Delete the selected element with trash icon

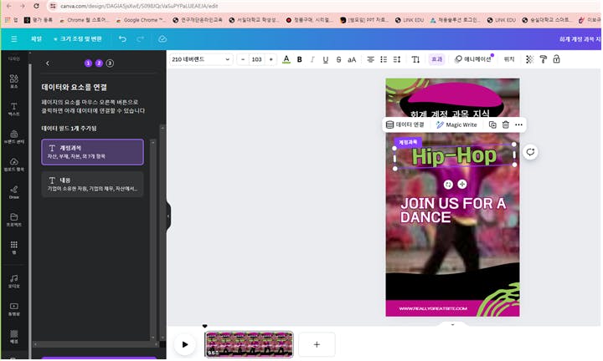[505, 125]
